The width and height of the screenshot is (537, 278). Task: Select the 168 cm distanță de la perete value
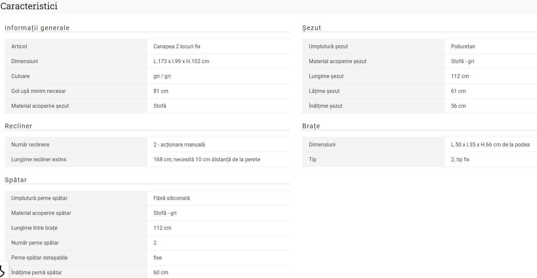207,159
